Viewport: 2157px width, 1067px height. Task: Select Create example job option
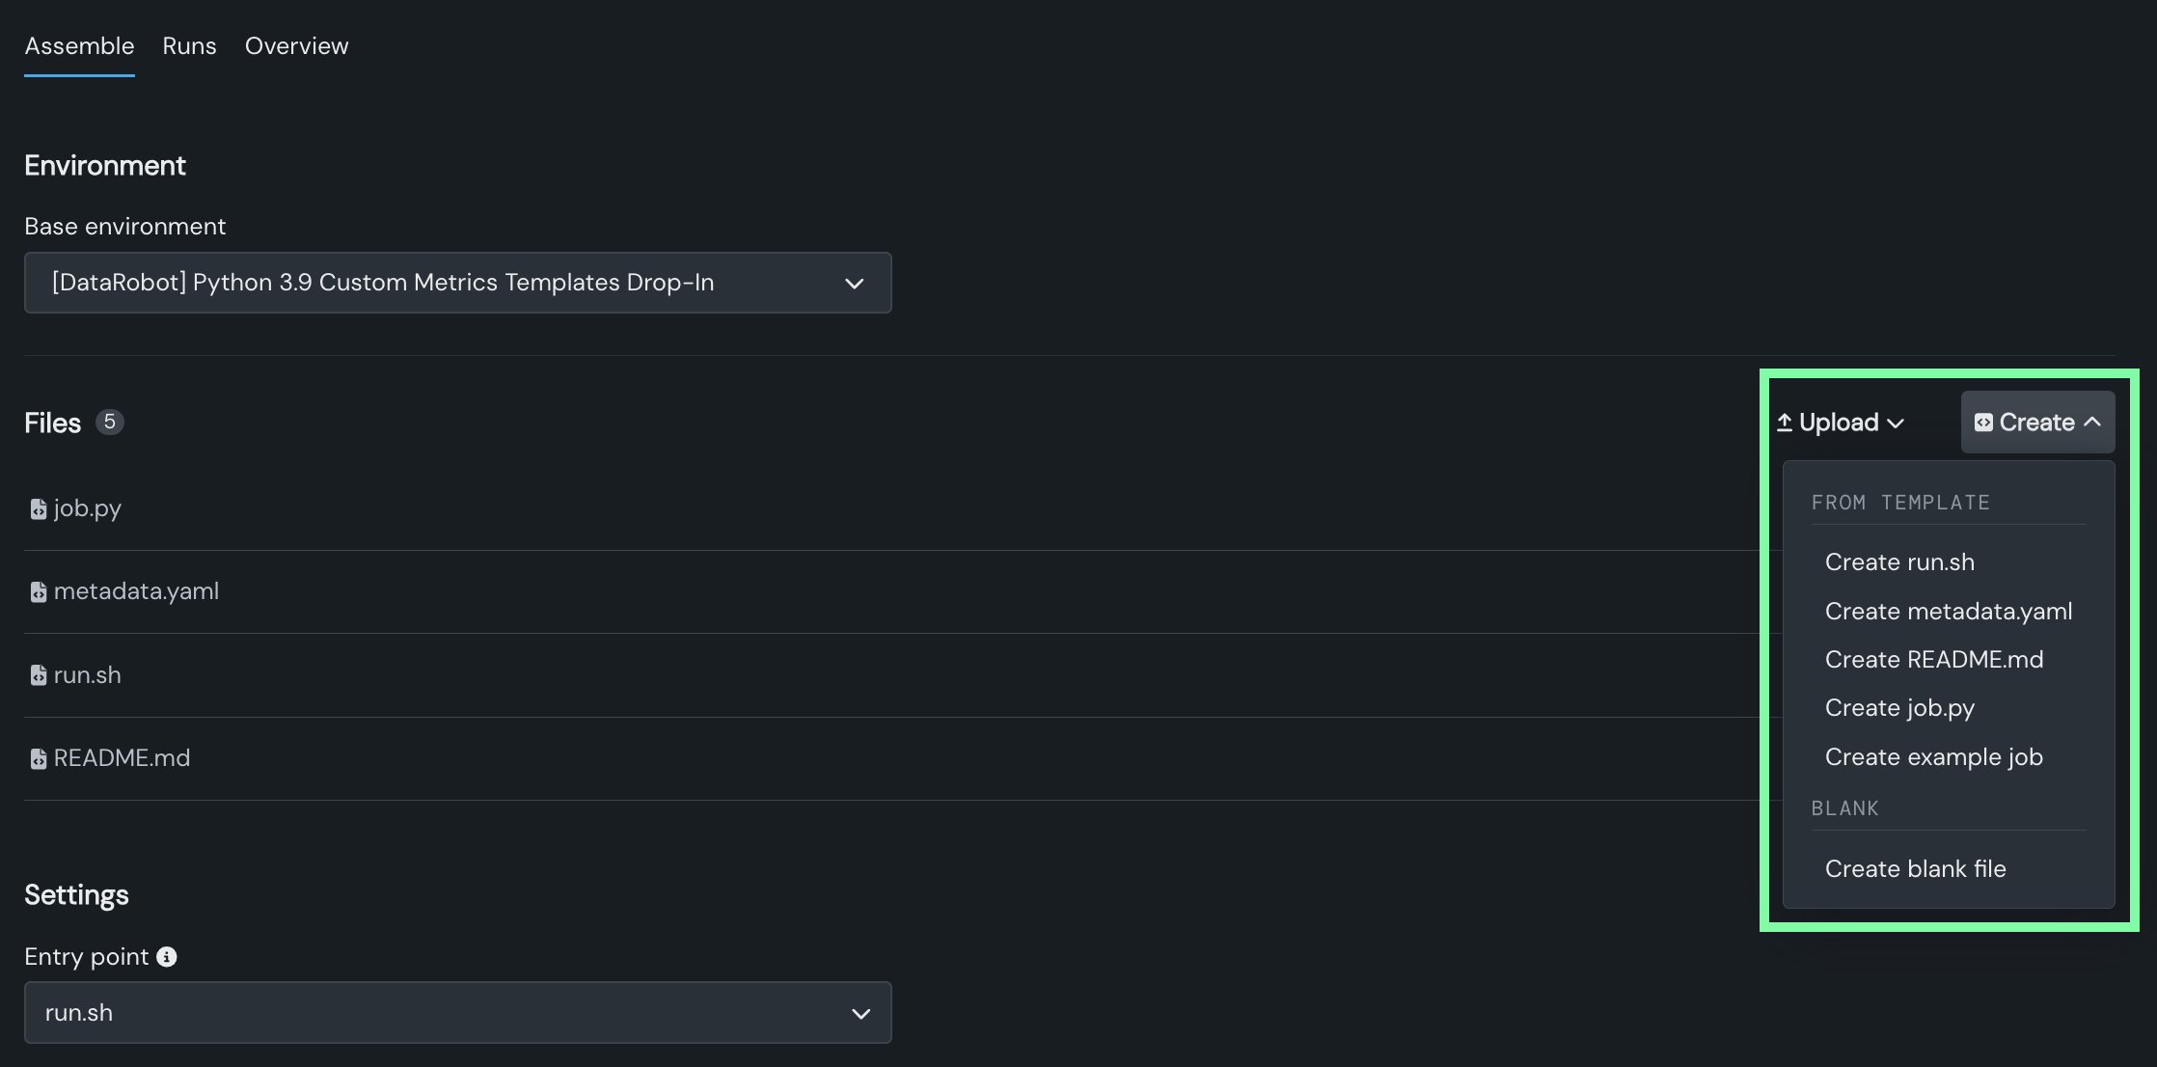[x=1933, y=757]
